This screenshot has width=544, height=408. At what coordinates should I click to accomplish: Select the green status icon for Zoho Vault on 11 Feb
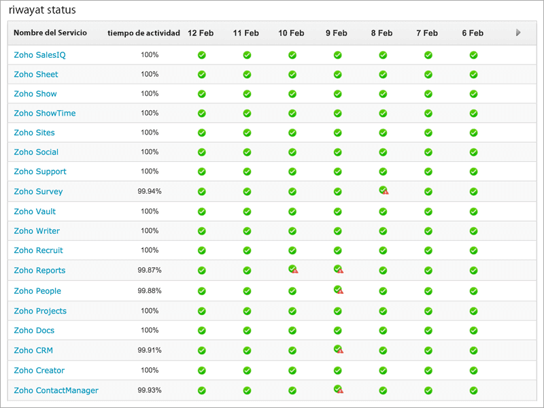[247, 211]
